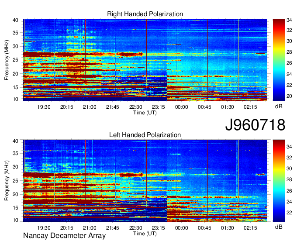Click the 35 MHz tick on Left Handed plot
Screen dimensions: 297x241
click(15, 153)
